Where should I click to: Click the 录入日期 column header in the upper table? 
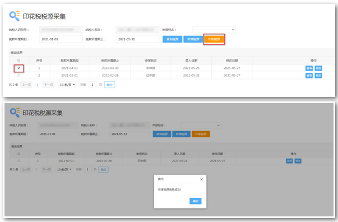pyautogui.click(x=191, y=61)
